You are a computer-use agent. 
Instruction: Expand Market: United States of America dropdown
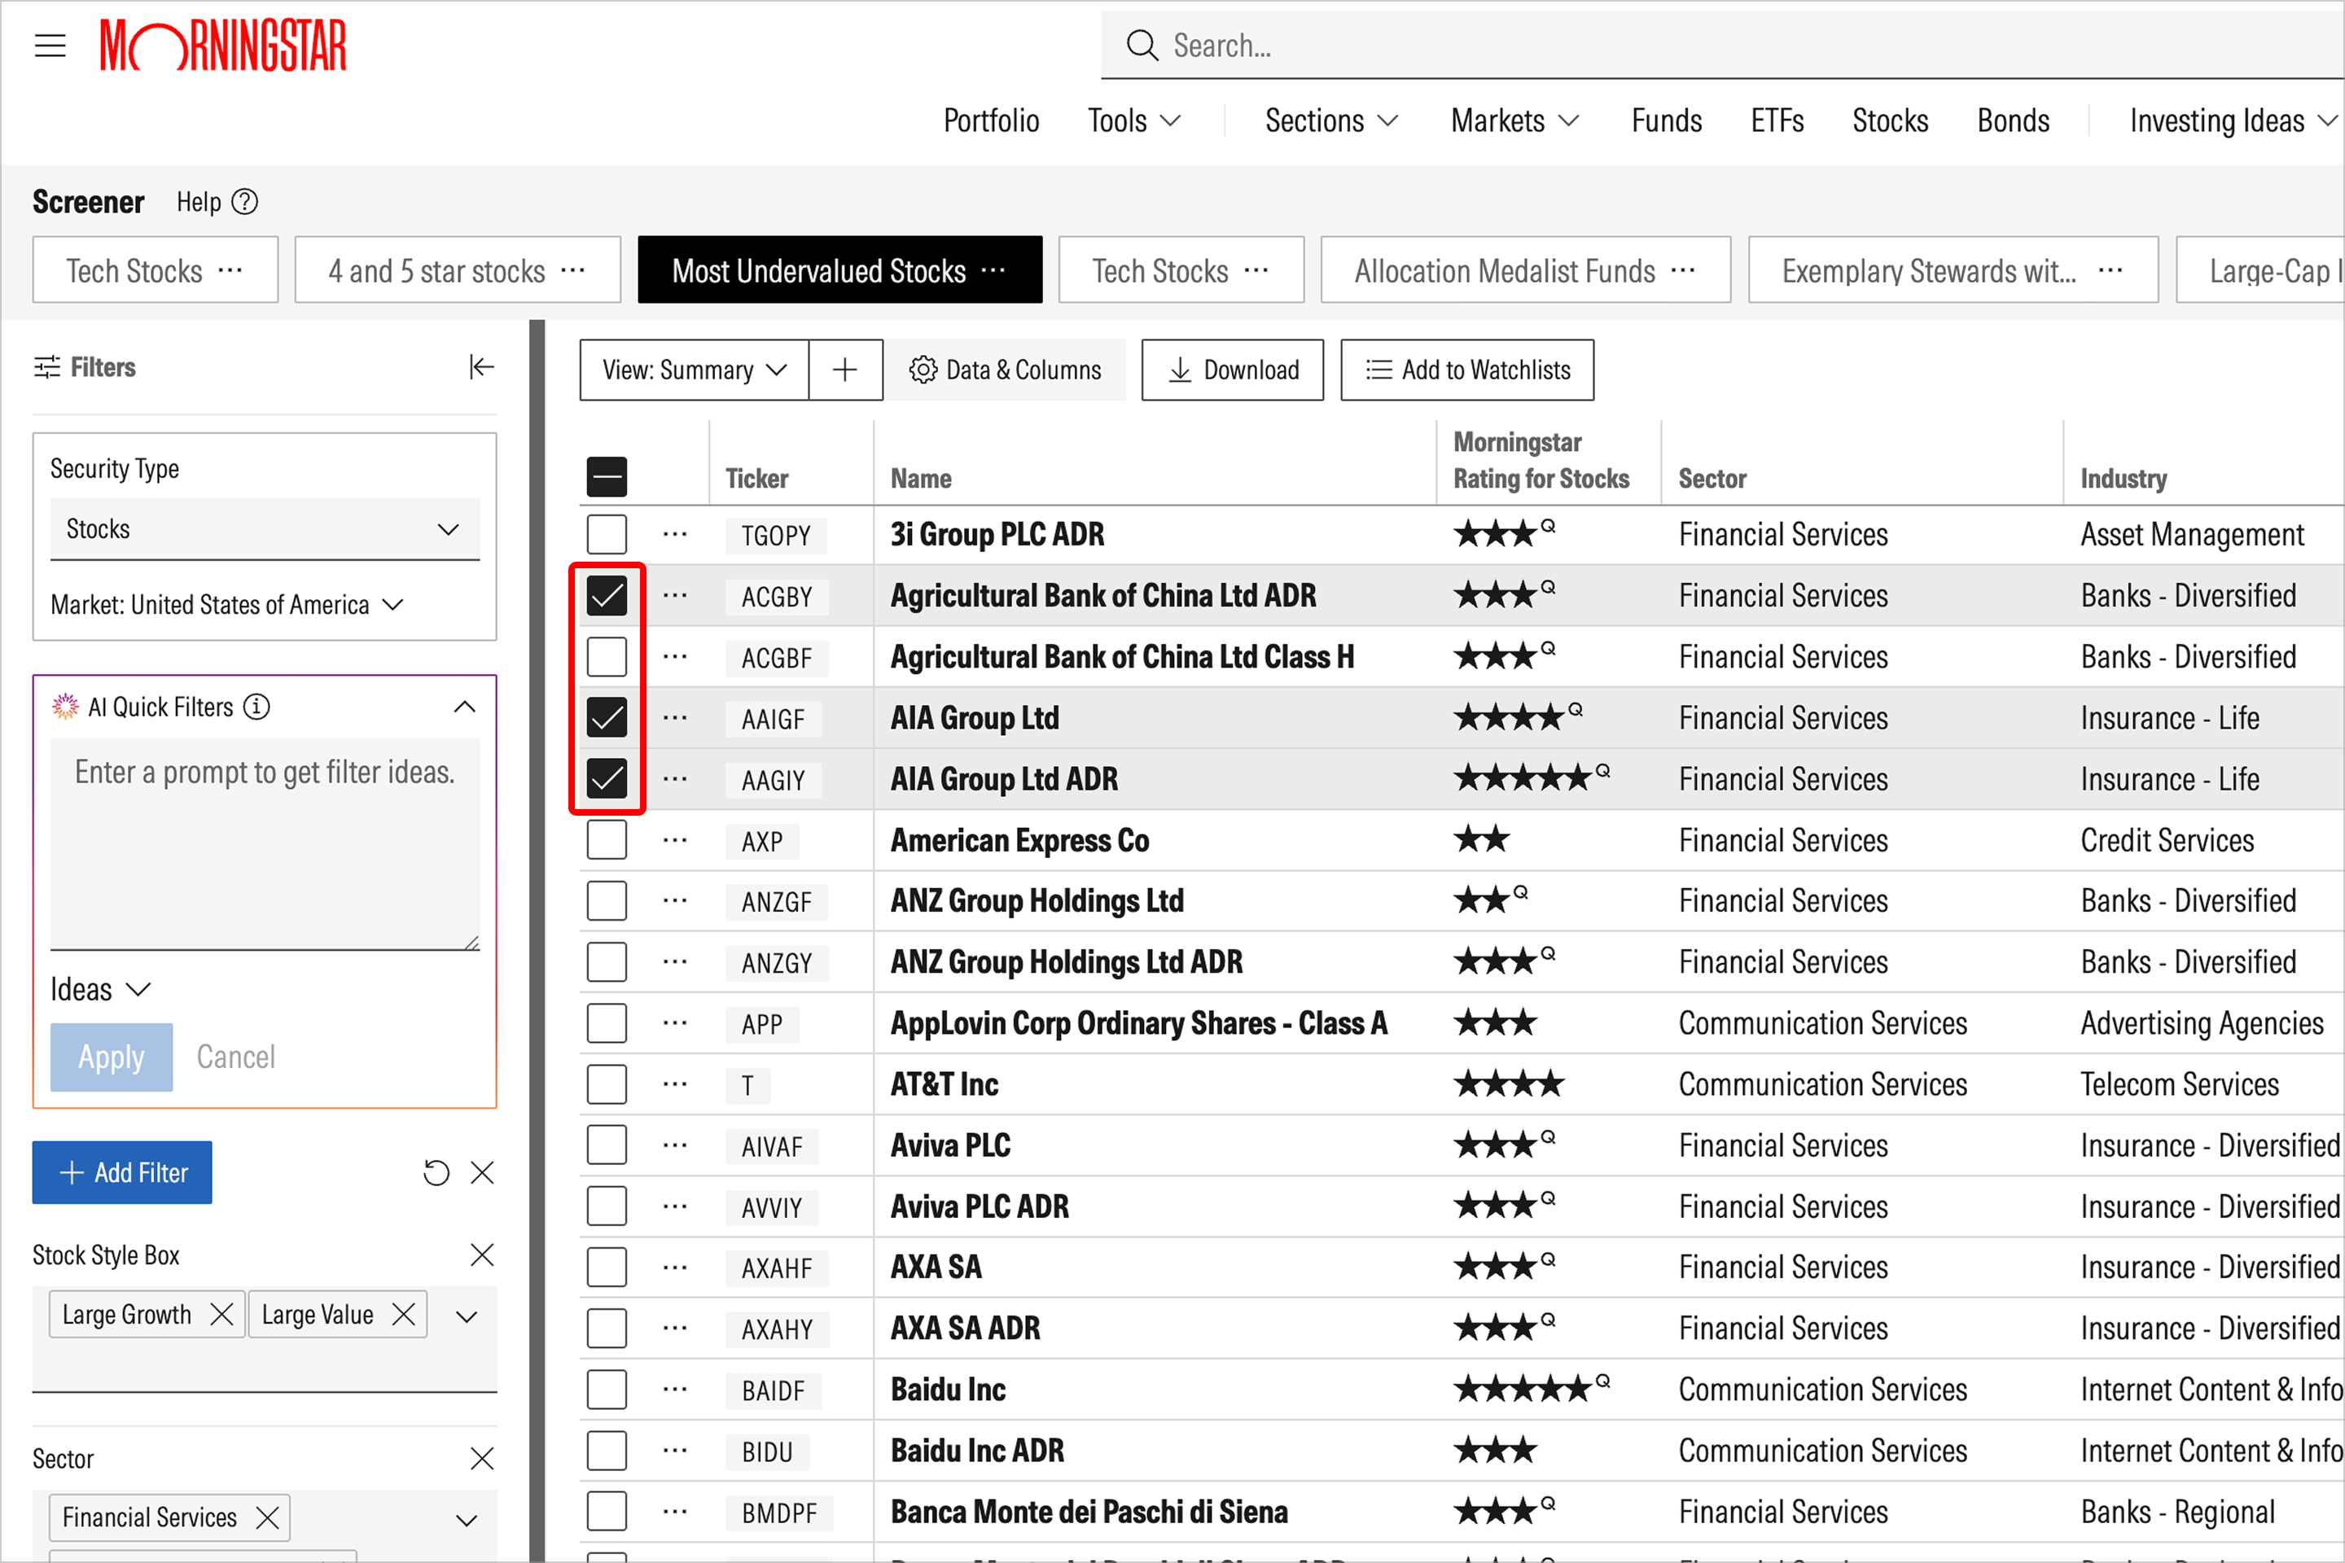[227, 605]
